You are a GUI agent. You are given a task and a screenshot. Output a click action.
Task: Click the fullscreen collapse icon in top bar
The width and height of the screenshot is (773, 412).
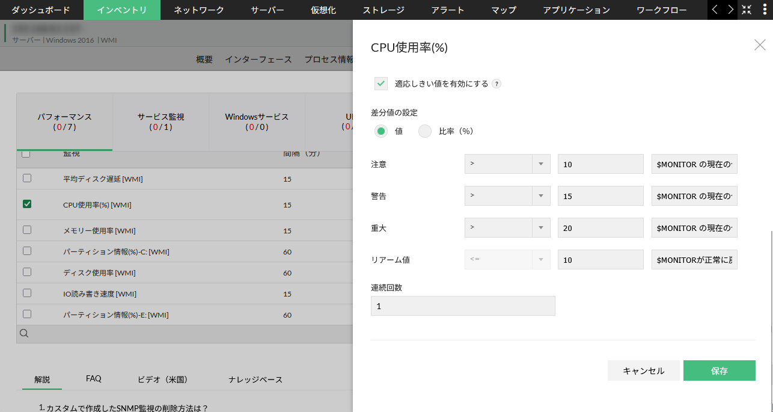pyautogui.click(x=746, y=10)
